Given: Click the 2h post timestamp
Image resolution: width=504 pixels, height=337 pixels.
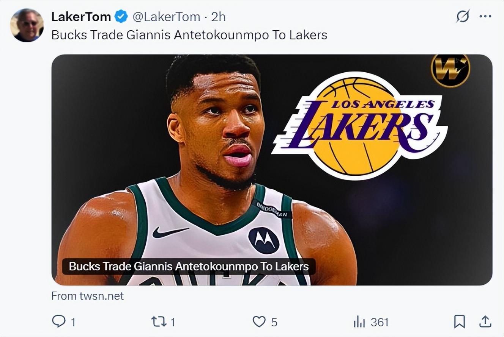Looking at the screenshot, I should pos(218,17).
